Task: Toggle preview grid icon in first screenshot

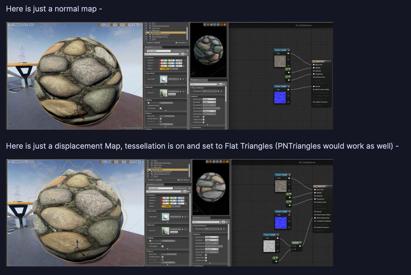Action: point(222,25)
